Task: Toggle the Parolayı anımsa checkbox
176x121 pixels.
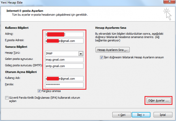Action: pos(39,91)
